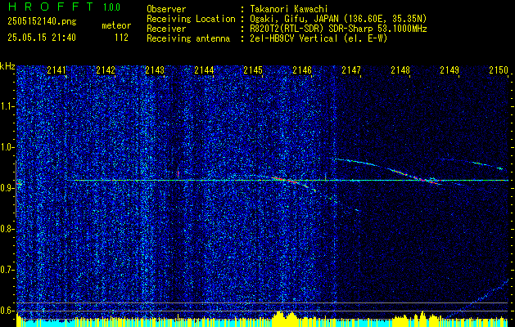Click the Receiving antenna label
Image resolution: width=515 pixels, height=327 pixels.
(x=188, y=38)
